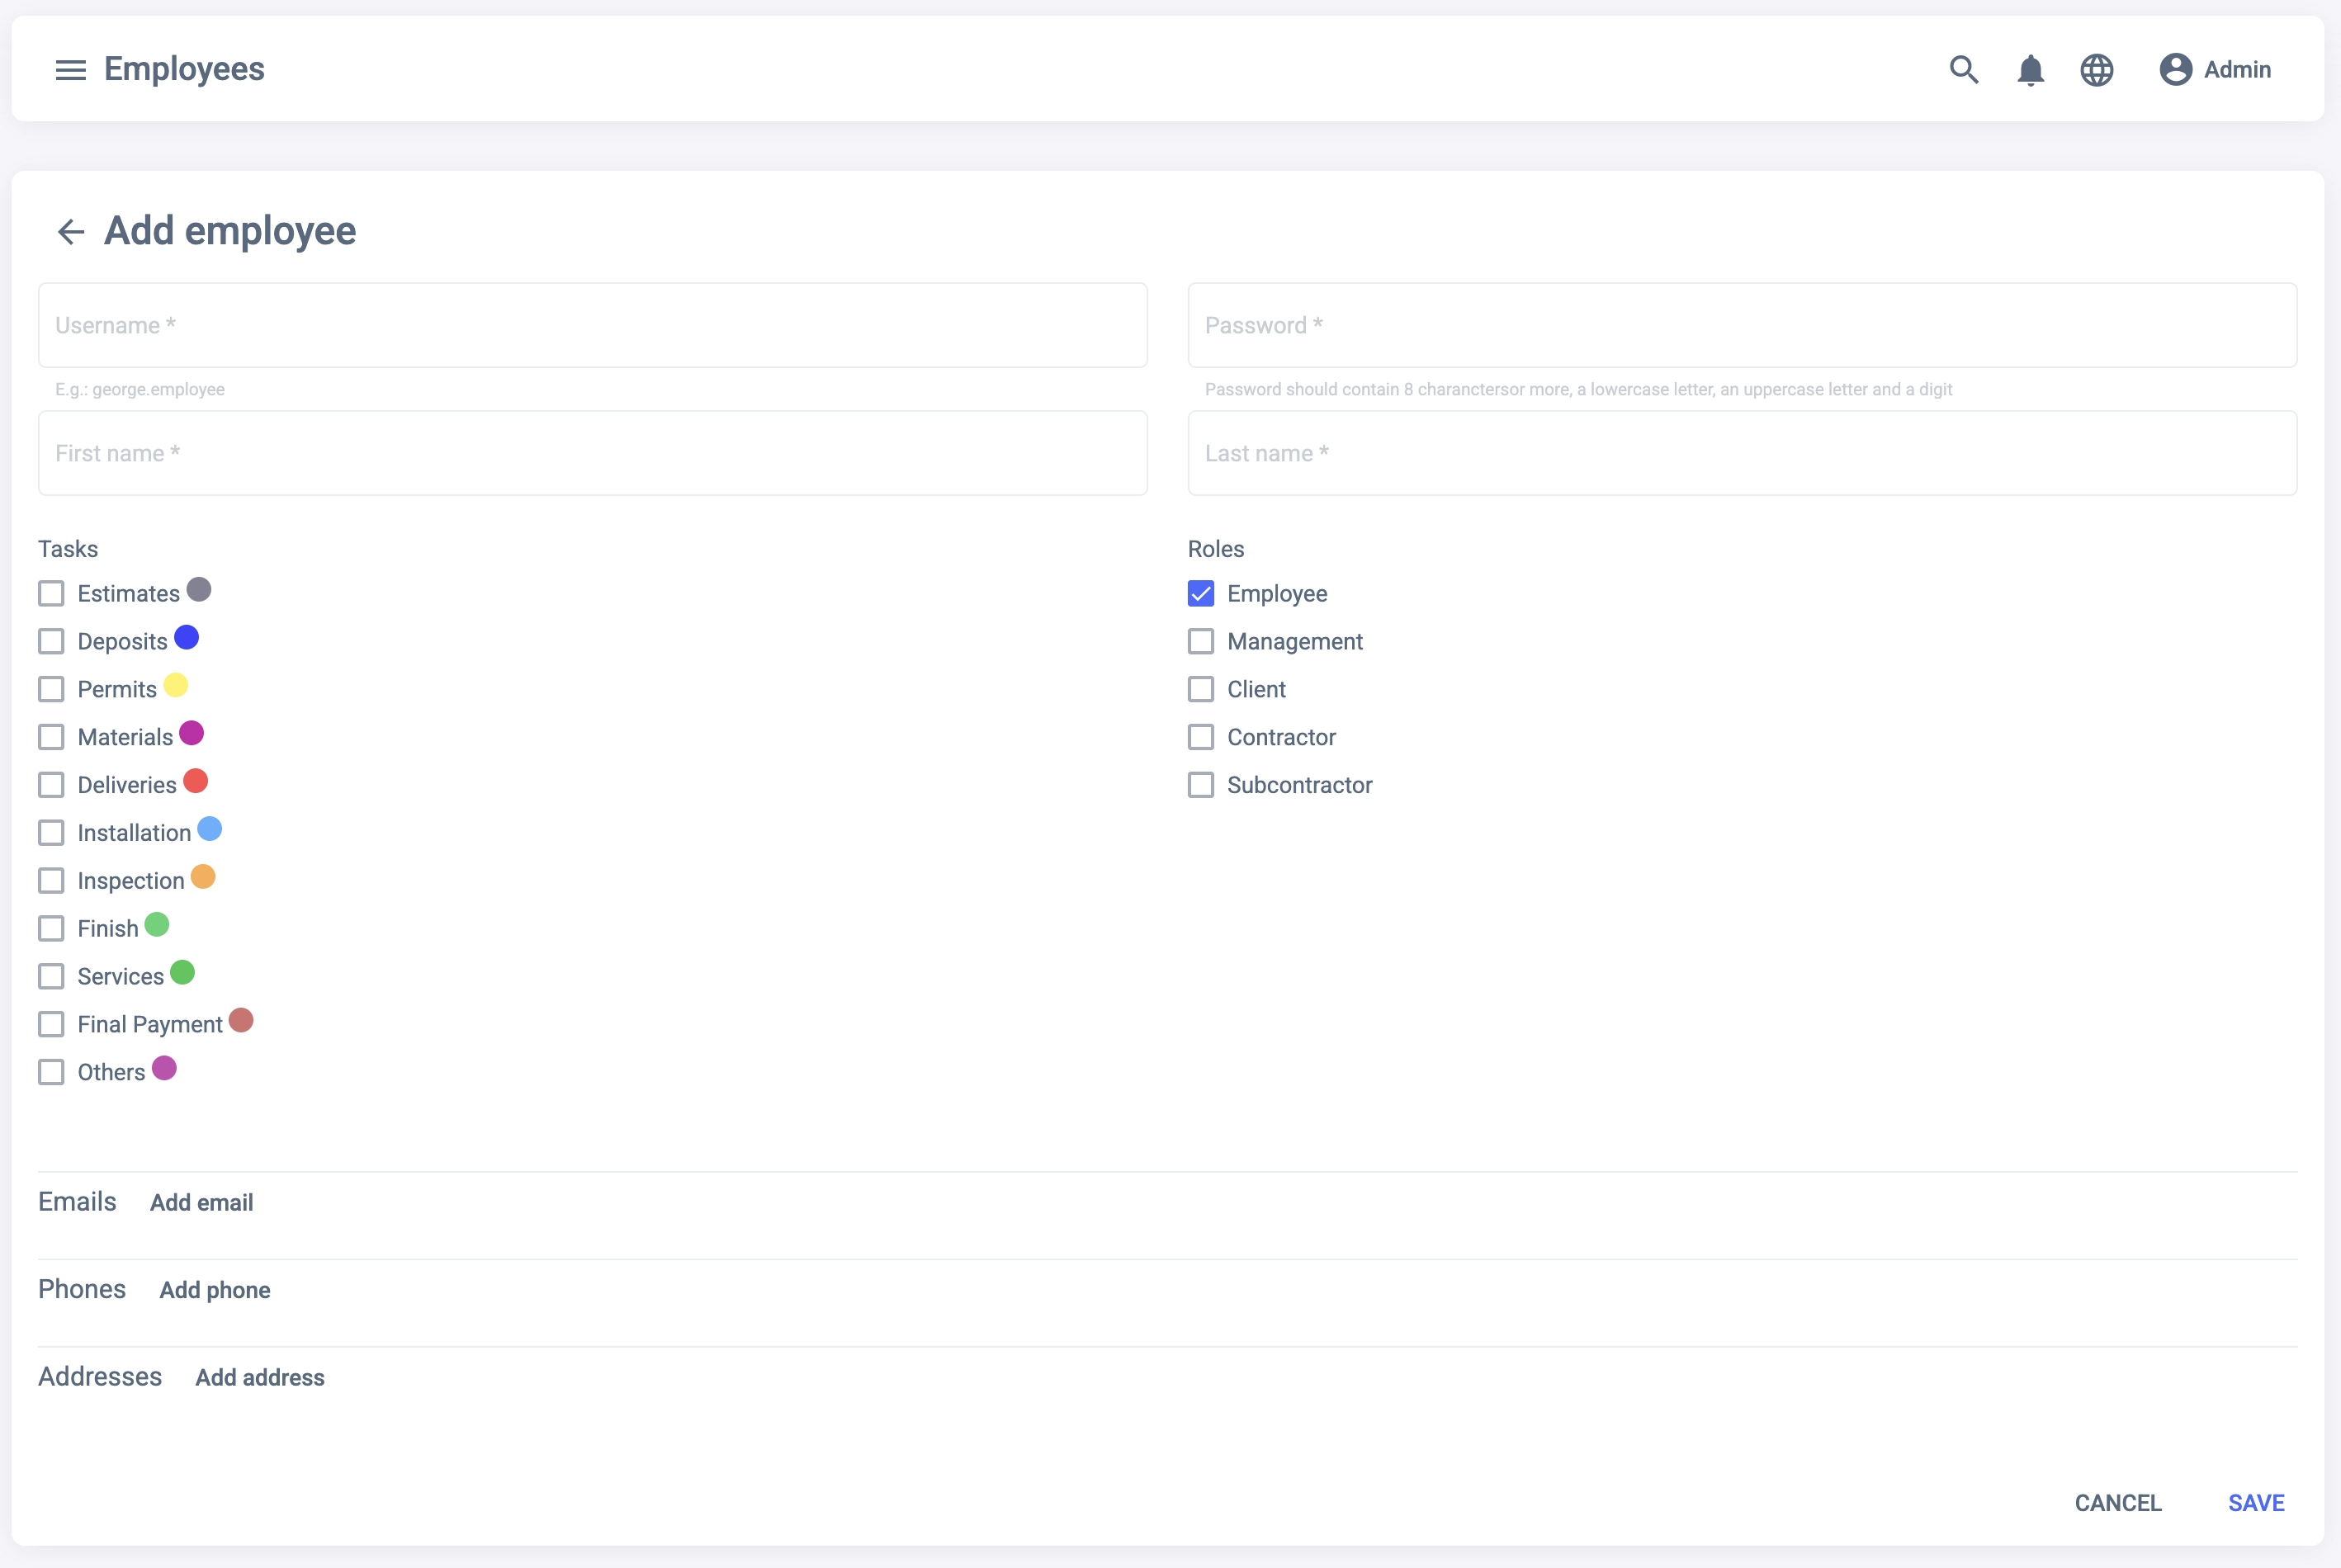Click the red Deliveries color dot
The image size is (2341, 1568).
point(195,781)
